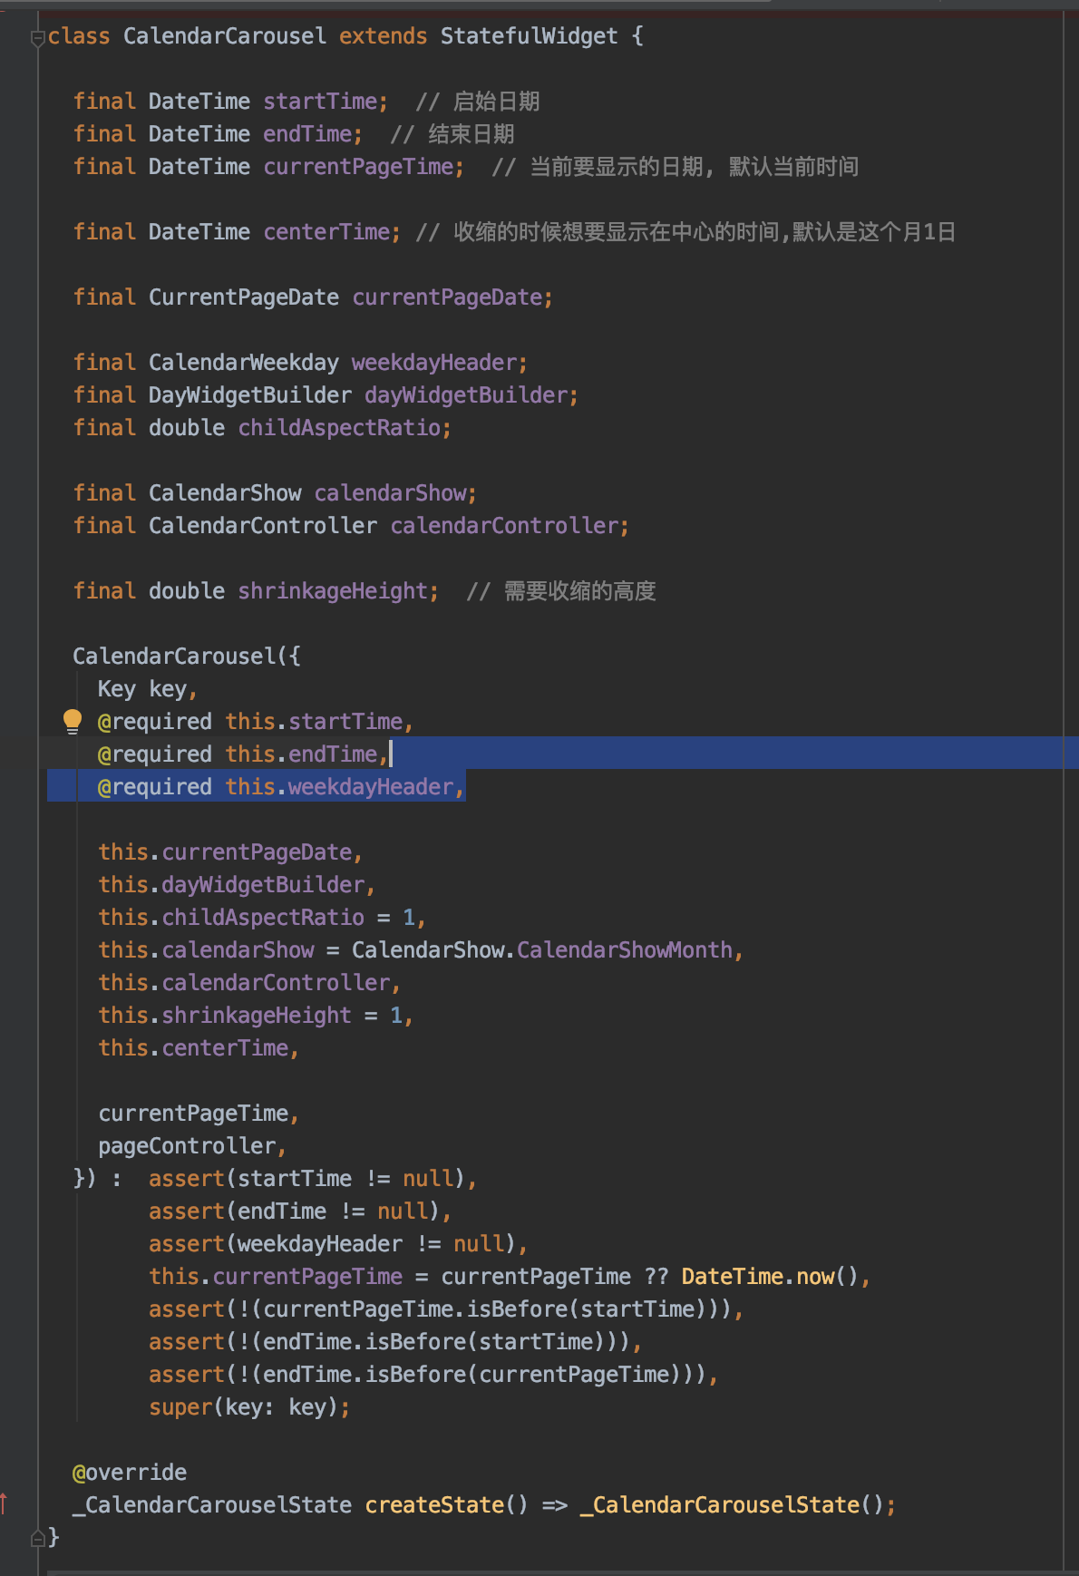Click 'this.shrinkageHeight = 1,' parameter

point(256,1016)
